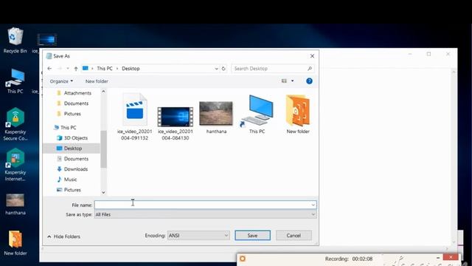The image size is (472, 266).
Task: Go back using the back arrow
Action: coord(49,69)
